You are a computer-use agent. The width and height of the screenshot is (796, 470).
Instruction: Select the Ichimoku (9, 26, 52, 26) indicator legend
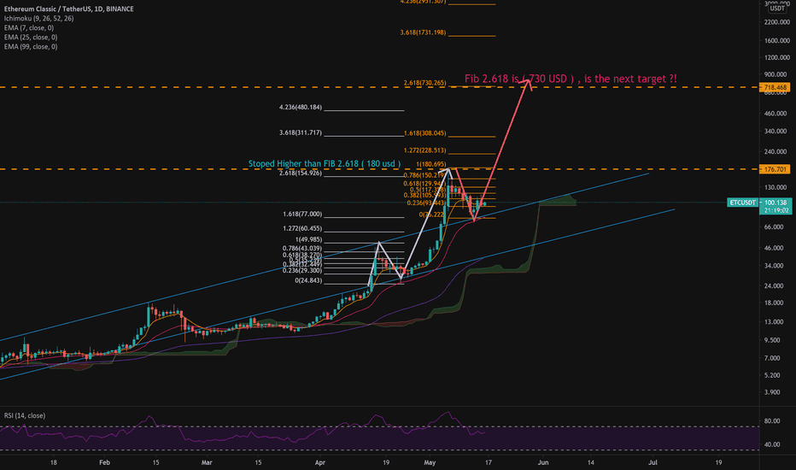38,18
